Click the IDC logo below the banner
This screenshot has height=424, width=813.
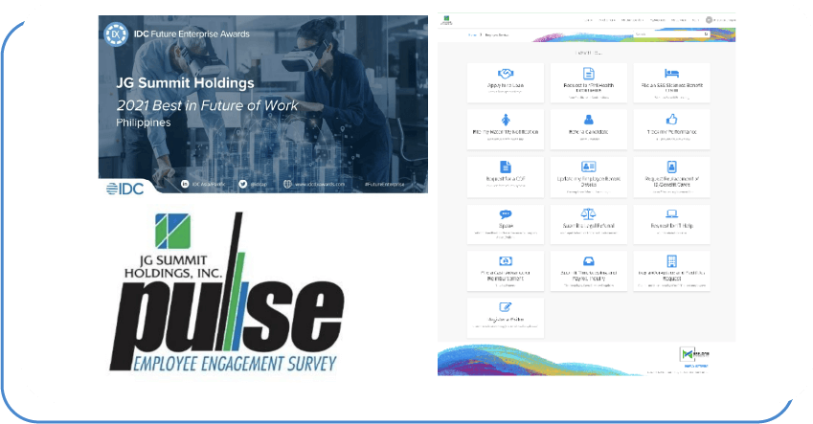tap(124, 189)
